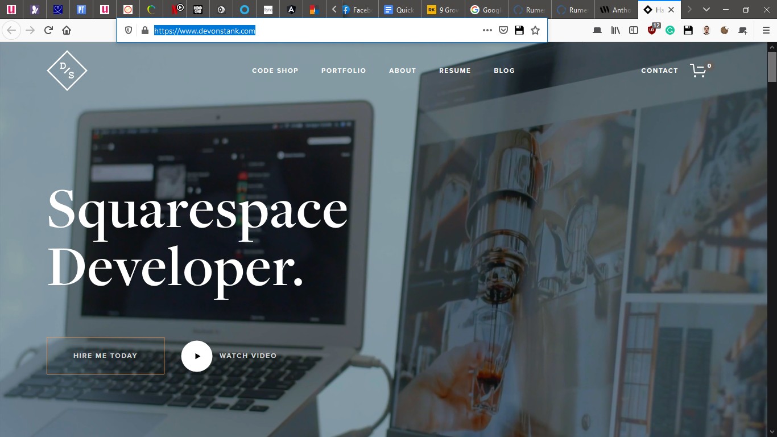Image resolution: width=777 pixels, height=437 pixels.
Task: Click the hat-shaped toolbar extension icon
Action: pyautogui.click(x=597, y=31)
